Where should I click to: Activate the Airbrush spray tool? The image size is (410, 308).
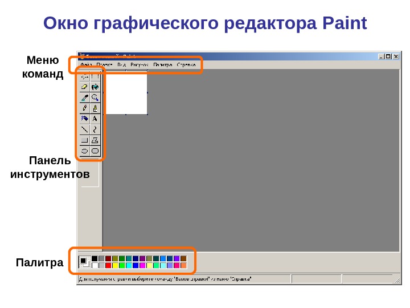coord(84,119)
